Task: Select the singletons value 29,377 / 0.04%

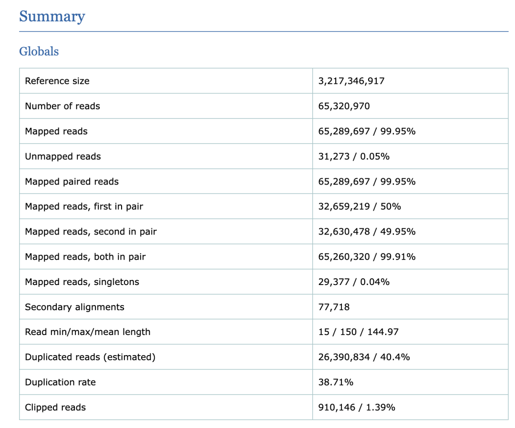Action: 354,282
